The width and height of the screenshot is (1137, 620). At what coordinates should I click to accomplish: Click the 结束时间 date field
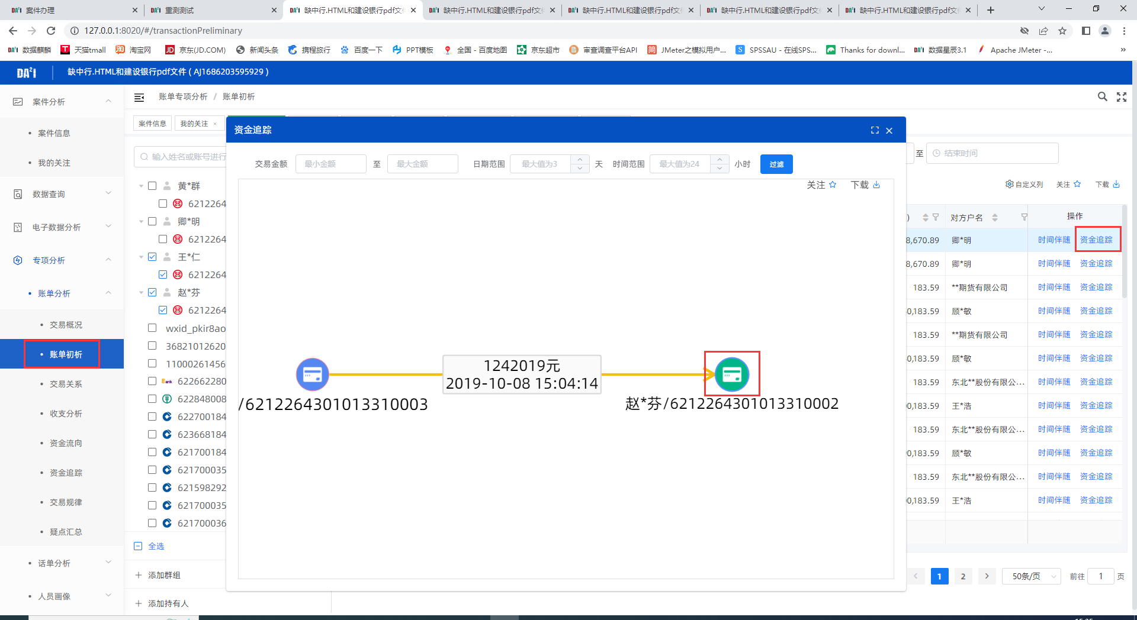point(992,153)
